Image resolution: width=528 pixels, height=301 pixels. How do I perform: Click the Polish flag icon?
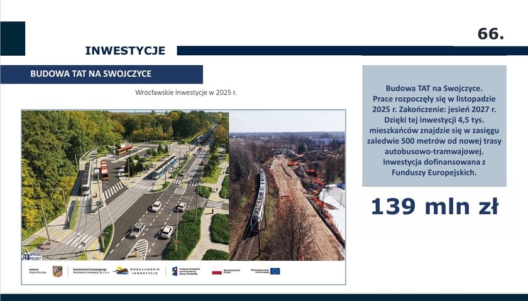pos(217,271)
